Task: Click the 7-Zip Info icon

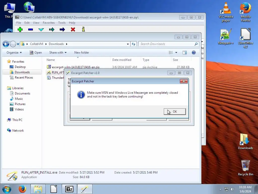Action: (x=83, y=29)
